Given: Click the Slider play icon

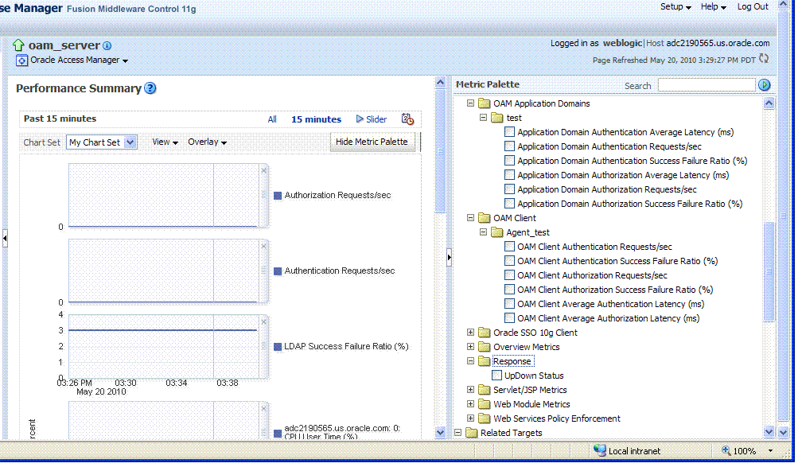Looking at the screenshot, I should pyautogui.click(x=360, y=119).
